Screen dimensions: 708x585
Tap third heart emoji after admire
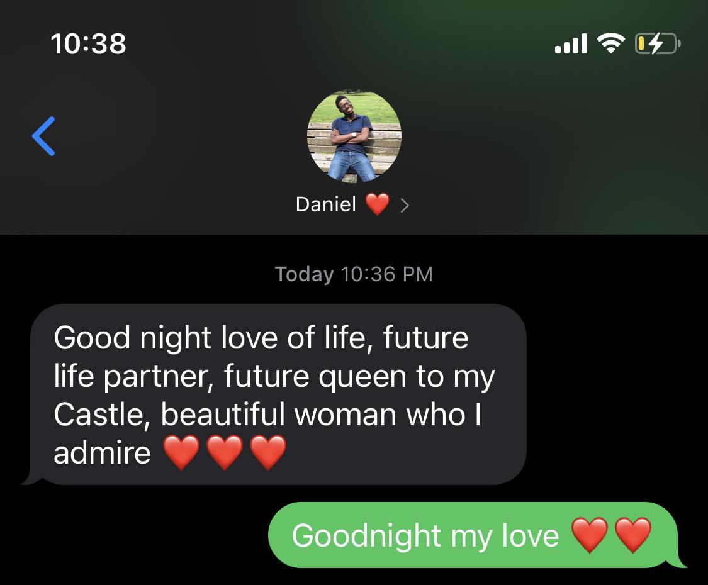pos(267,452)
